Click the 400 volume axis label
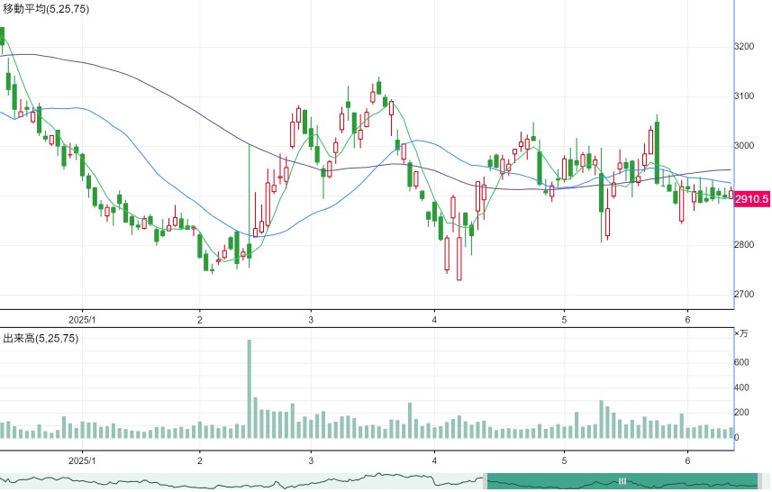 point(741,387)
